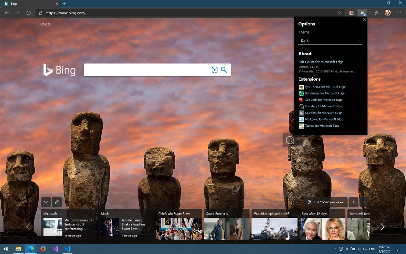Click the Colorless extension palette icon
The image size is (406, 254).
301,106
